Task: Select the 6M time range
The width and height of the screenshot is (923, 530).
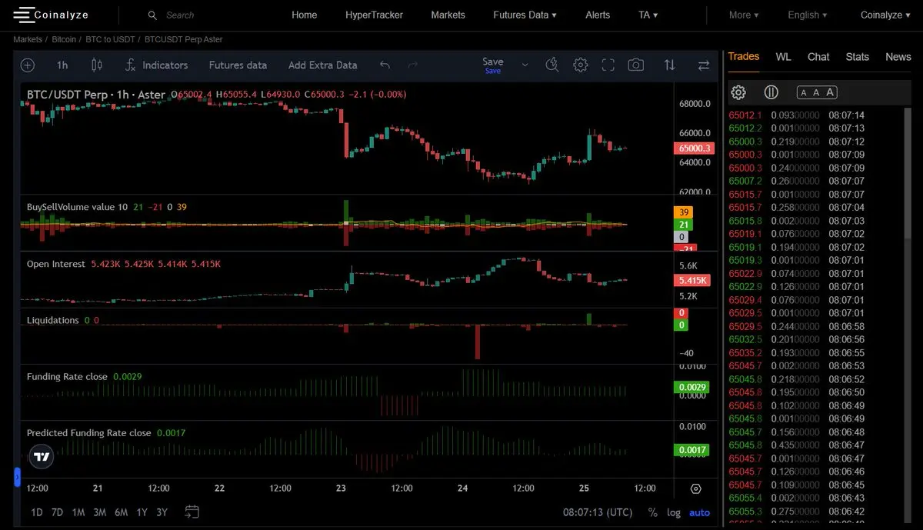Action: pos(121,512)
